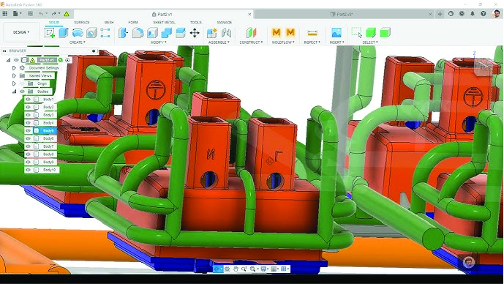
Task: Select the Extrude tool
Action: pos(64,32)
